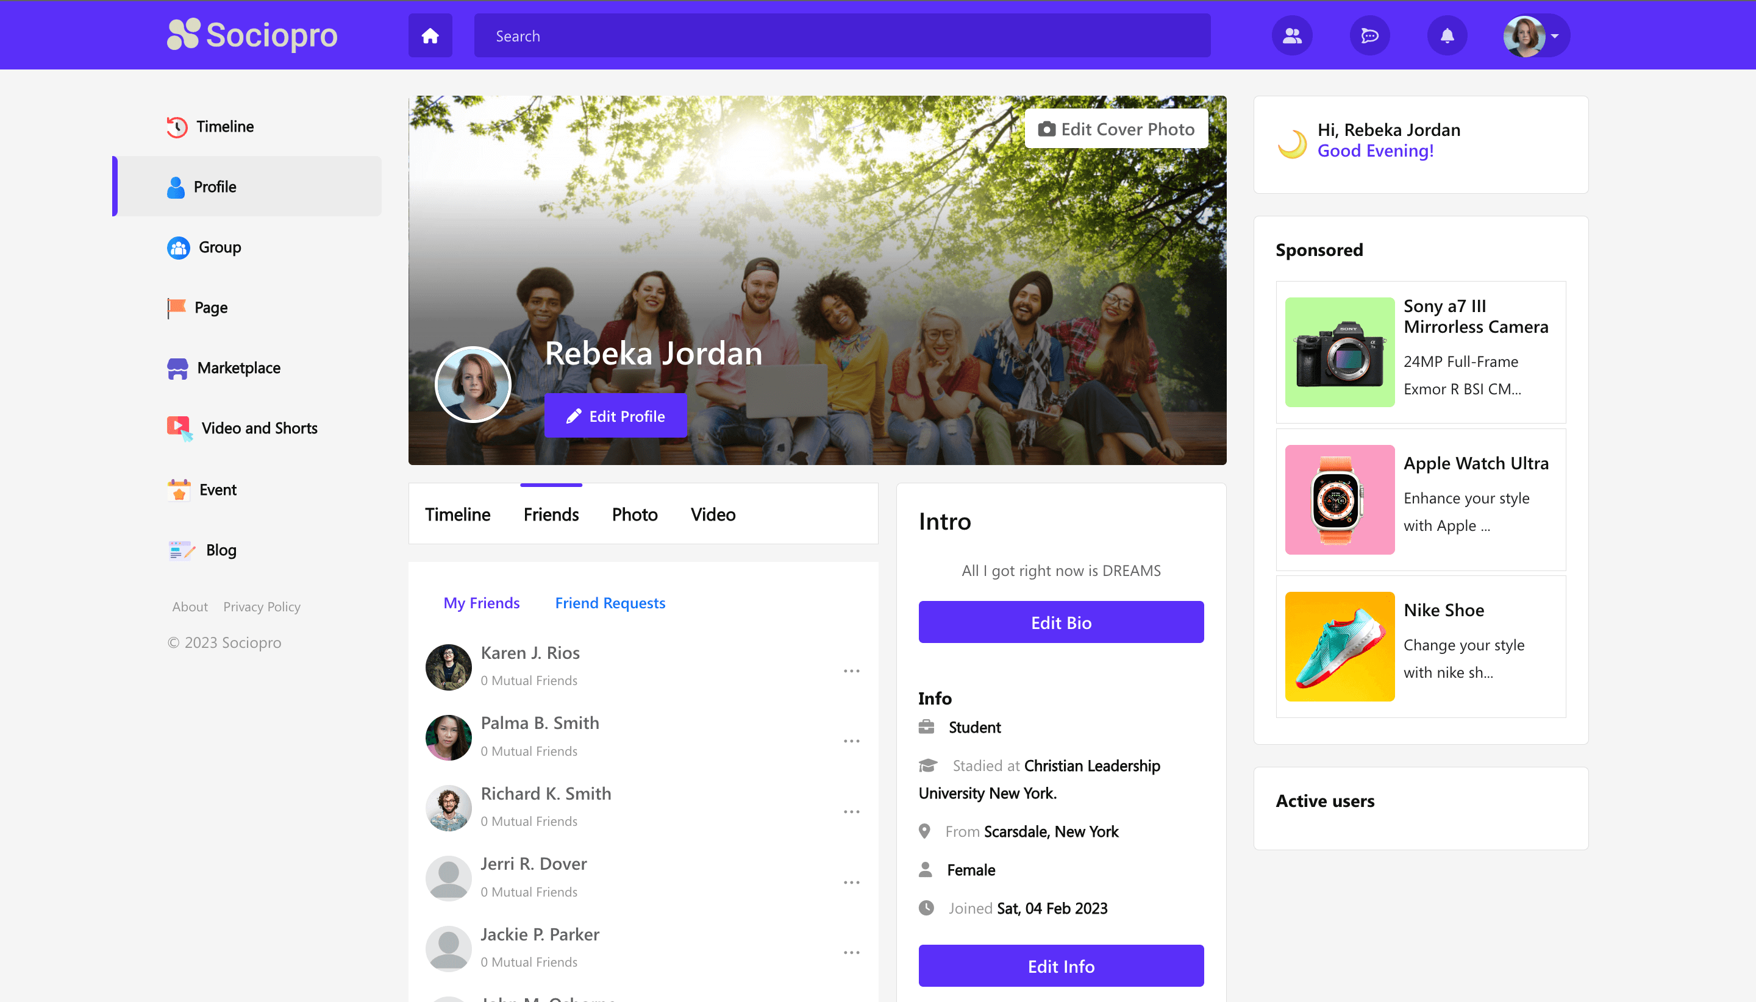This screenshot has height=1002, width=1756.
Task: Click the Group icon in the sidebar
Action: (x=178, y=247)
